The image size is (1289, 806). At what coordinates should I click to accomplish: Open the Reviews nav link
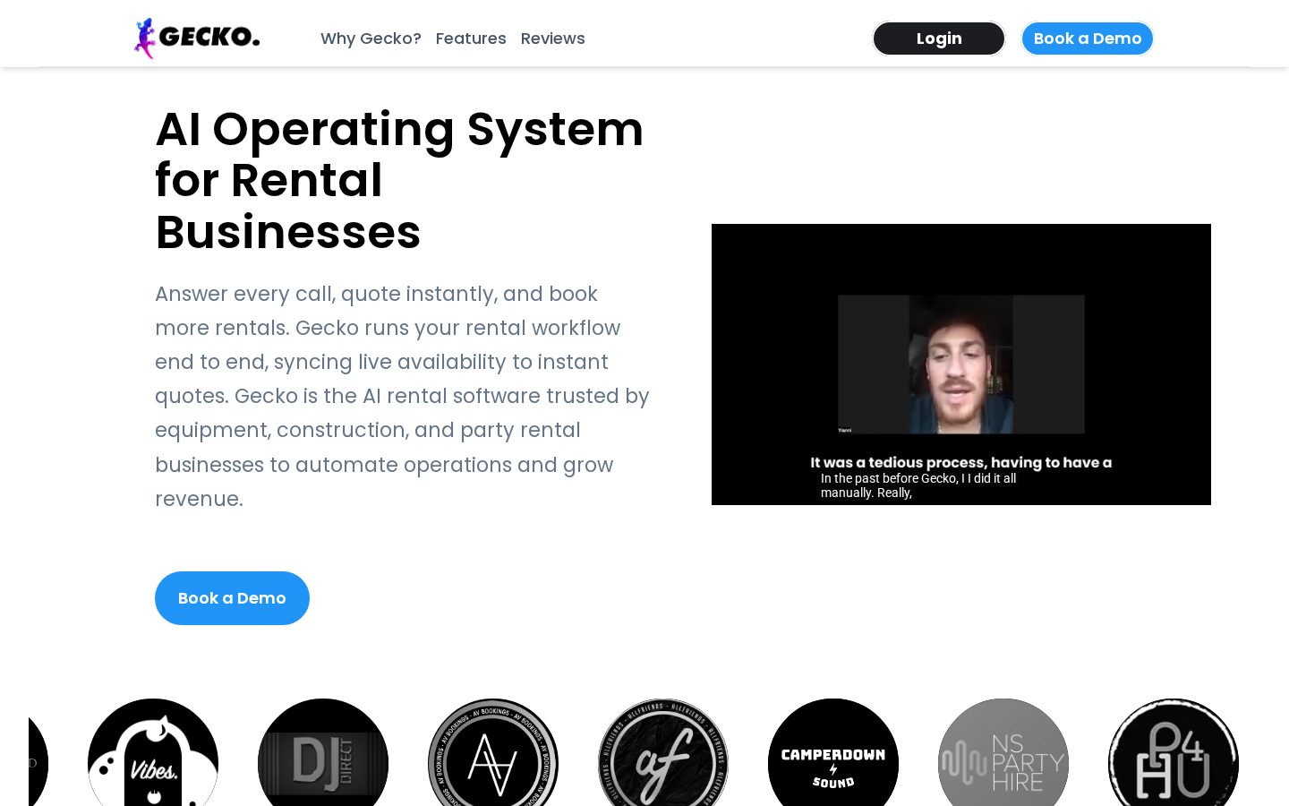click(x=552, y=39)
